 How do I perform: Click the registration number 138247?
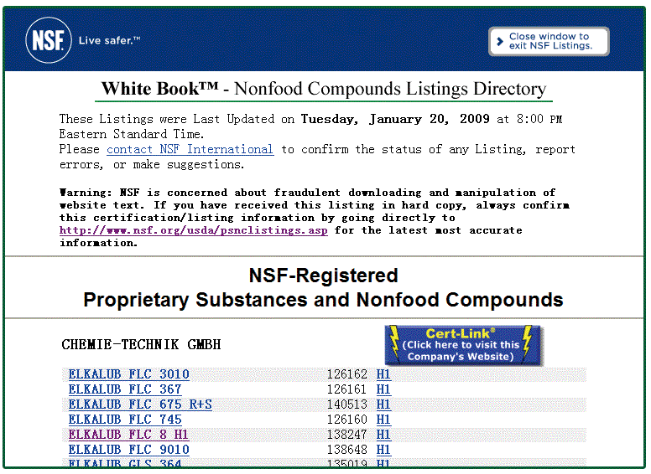[347, 435]
